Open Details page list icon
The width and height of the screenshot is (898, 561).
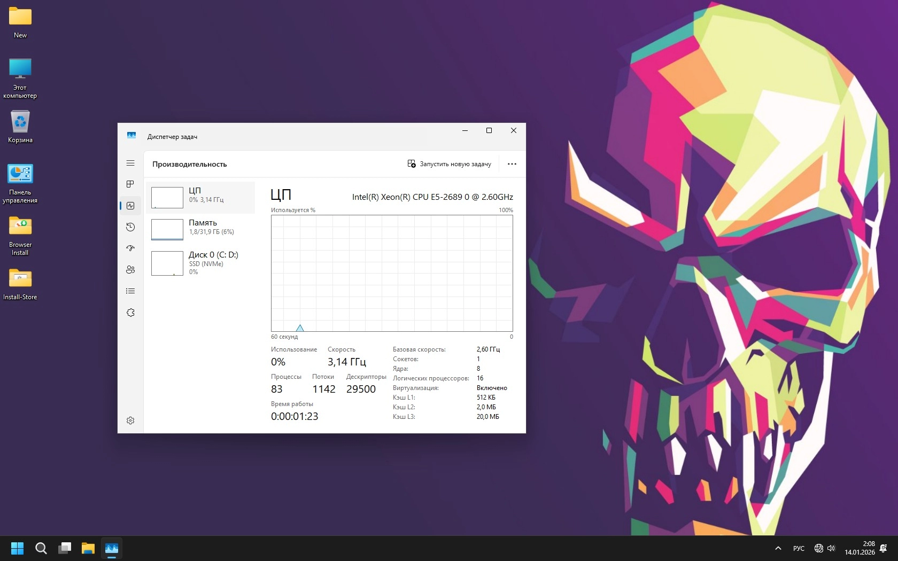[130, 291]
